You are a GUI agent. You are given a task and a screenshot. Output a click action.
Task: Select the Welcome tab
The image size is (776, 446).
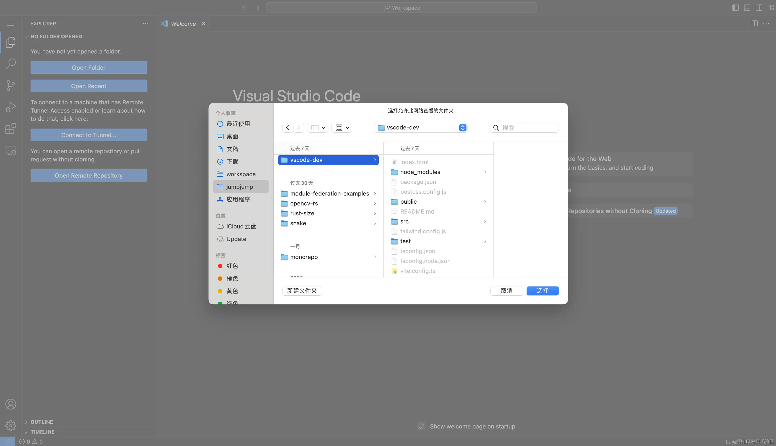pyautogui.click(x=183, y=24)
